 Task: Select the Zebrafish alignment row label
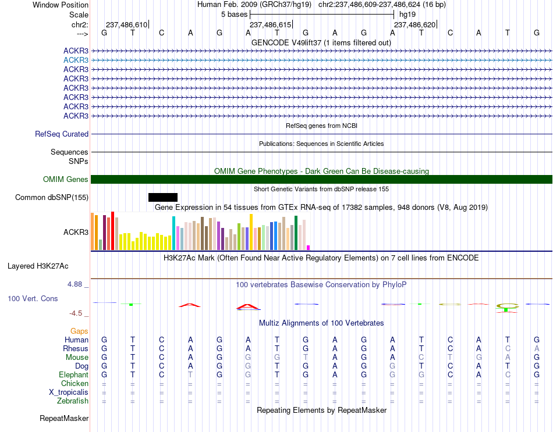73,401
